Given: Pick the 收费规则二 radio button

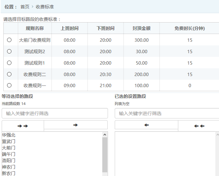Looking at the screenshot, I should point(9,74).
